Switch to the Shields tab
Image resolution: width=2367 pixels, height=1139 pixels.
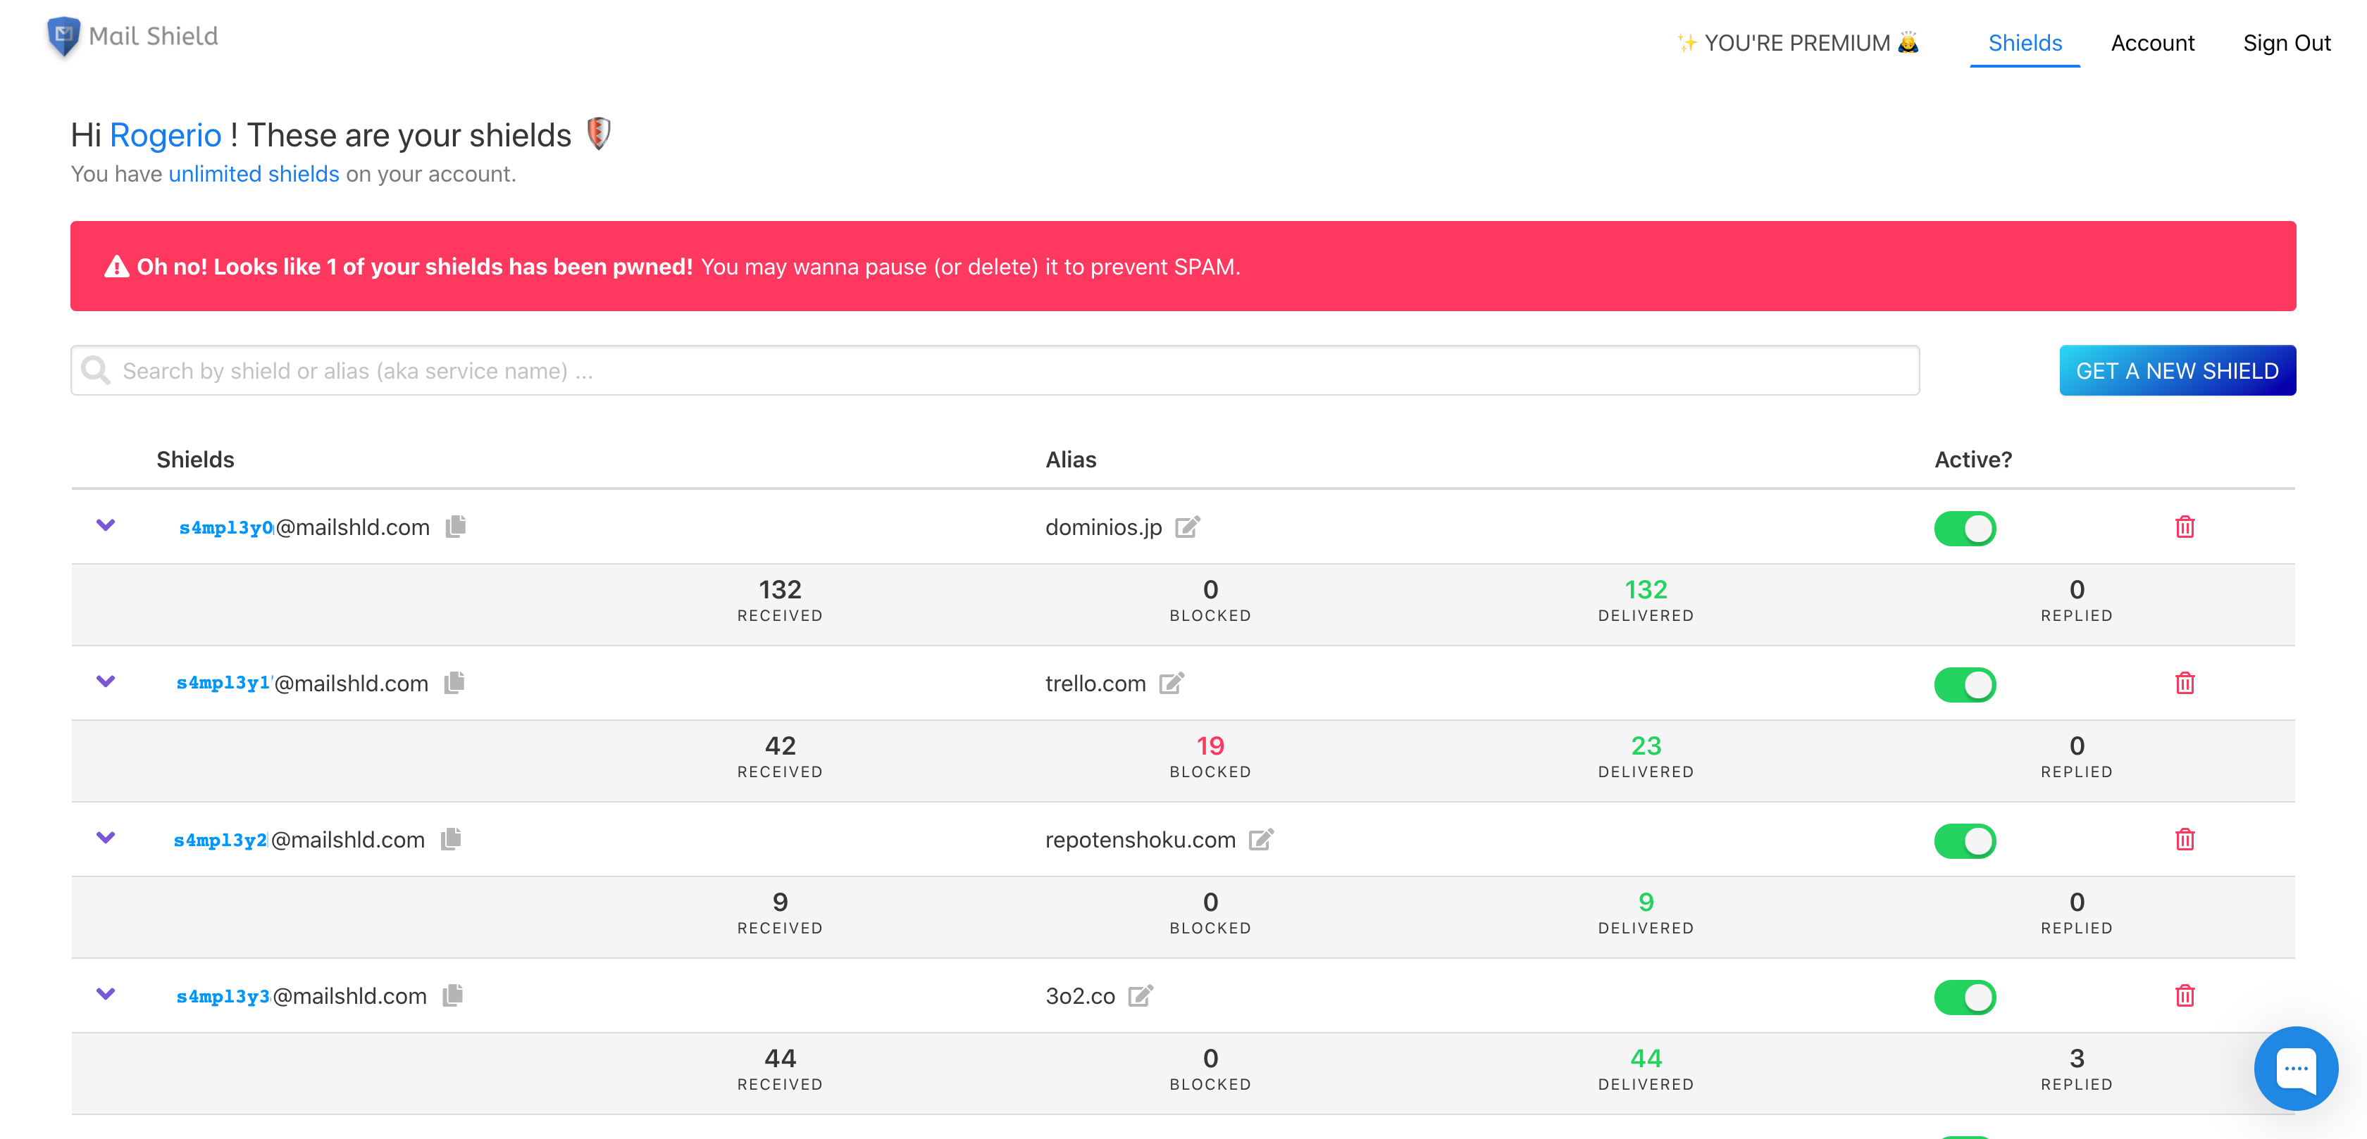point(2024,43)
